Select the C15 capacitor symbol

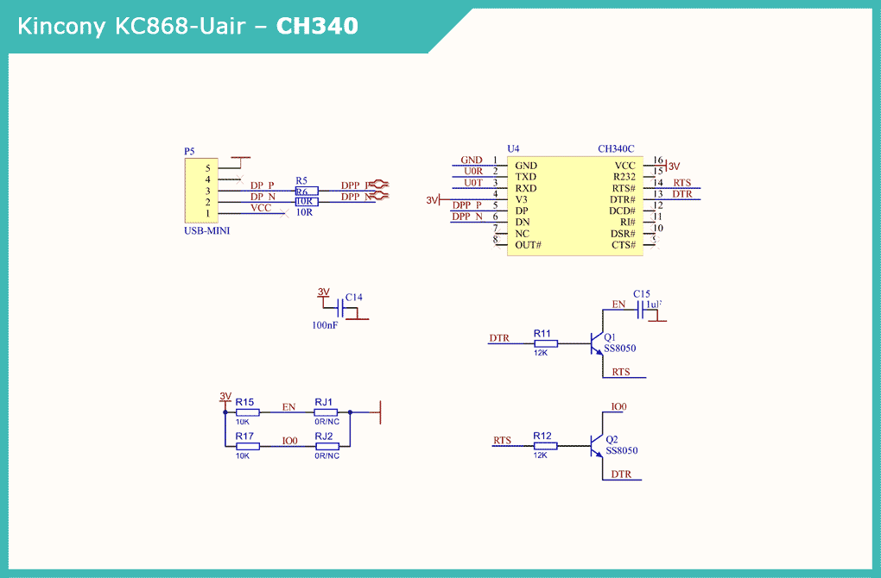tap(641, 310)
